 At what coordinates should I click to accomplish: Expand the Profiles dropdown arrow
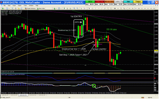coord(9,8)
